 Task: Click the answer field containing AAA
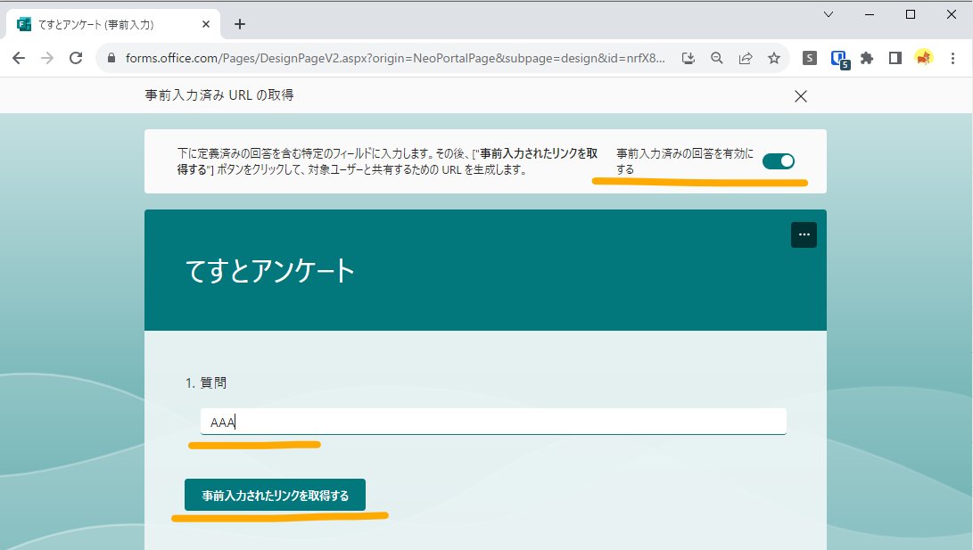click(493, 422)
